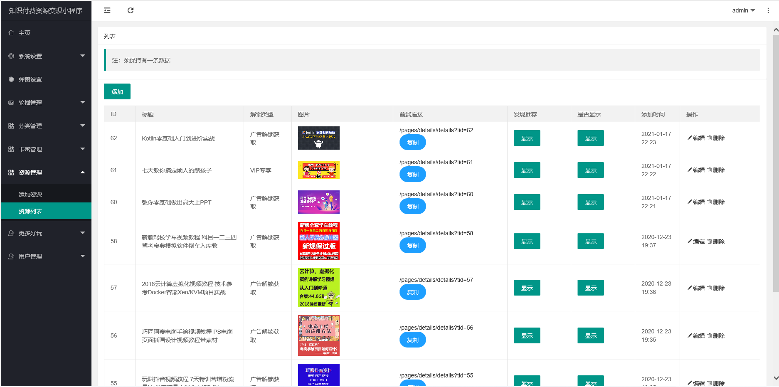Click the refresh icon in top bar
Screen dimensions: 779x387
tap(131, 10)
